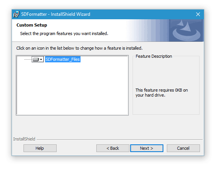This screenshot has width=215, height=169.
Task: Open Help for Custom Setup
Action: [x=40, y=148]
